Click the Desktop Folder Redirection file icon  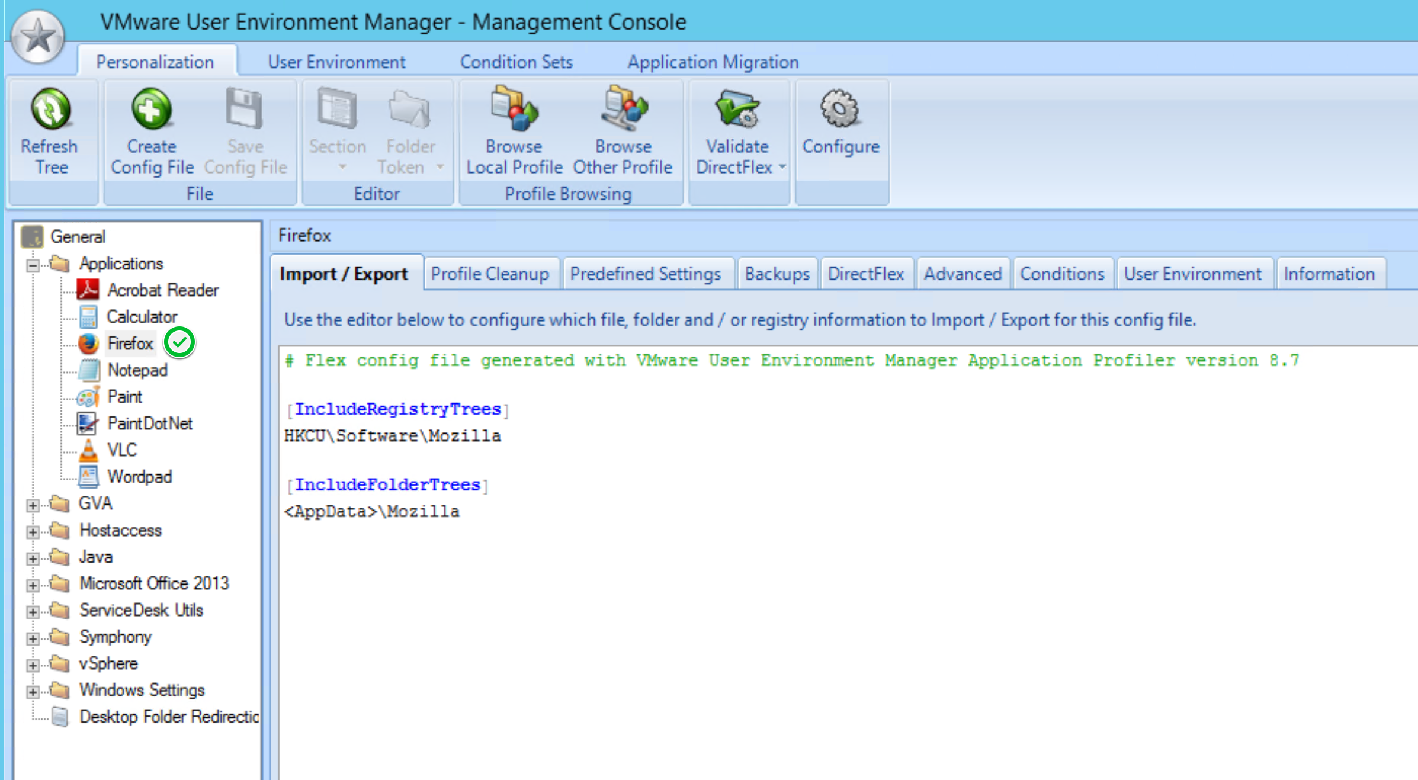coord(59,717)
